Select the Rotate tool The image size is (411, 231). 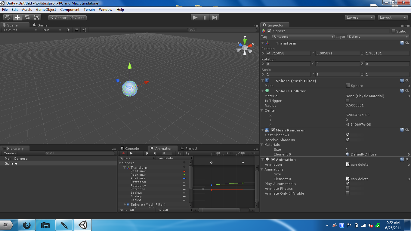coord(27,17)
